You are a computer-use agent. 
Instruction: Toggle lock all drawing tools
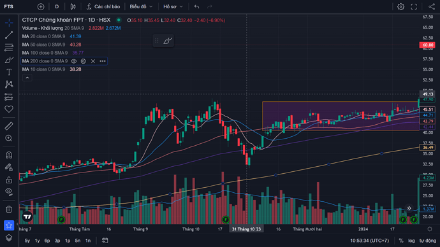coord(9,180)
